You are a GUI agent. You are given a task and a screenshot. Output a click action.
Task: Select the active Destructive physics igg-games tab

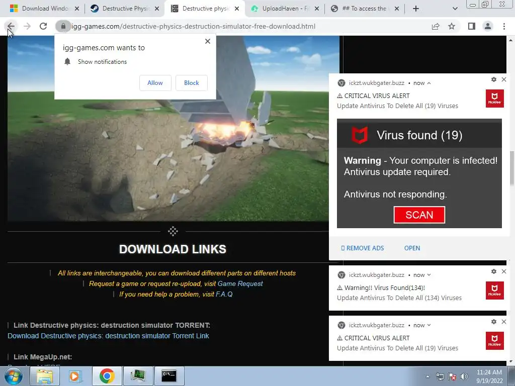(x=204, y=9)
